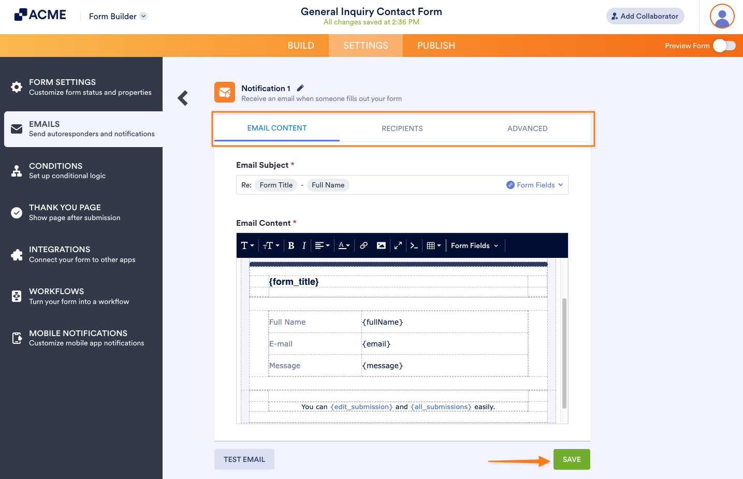Send a test email
743x479 pixels.
pyautogui.click(x=244, y=459)
